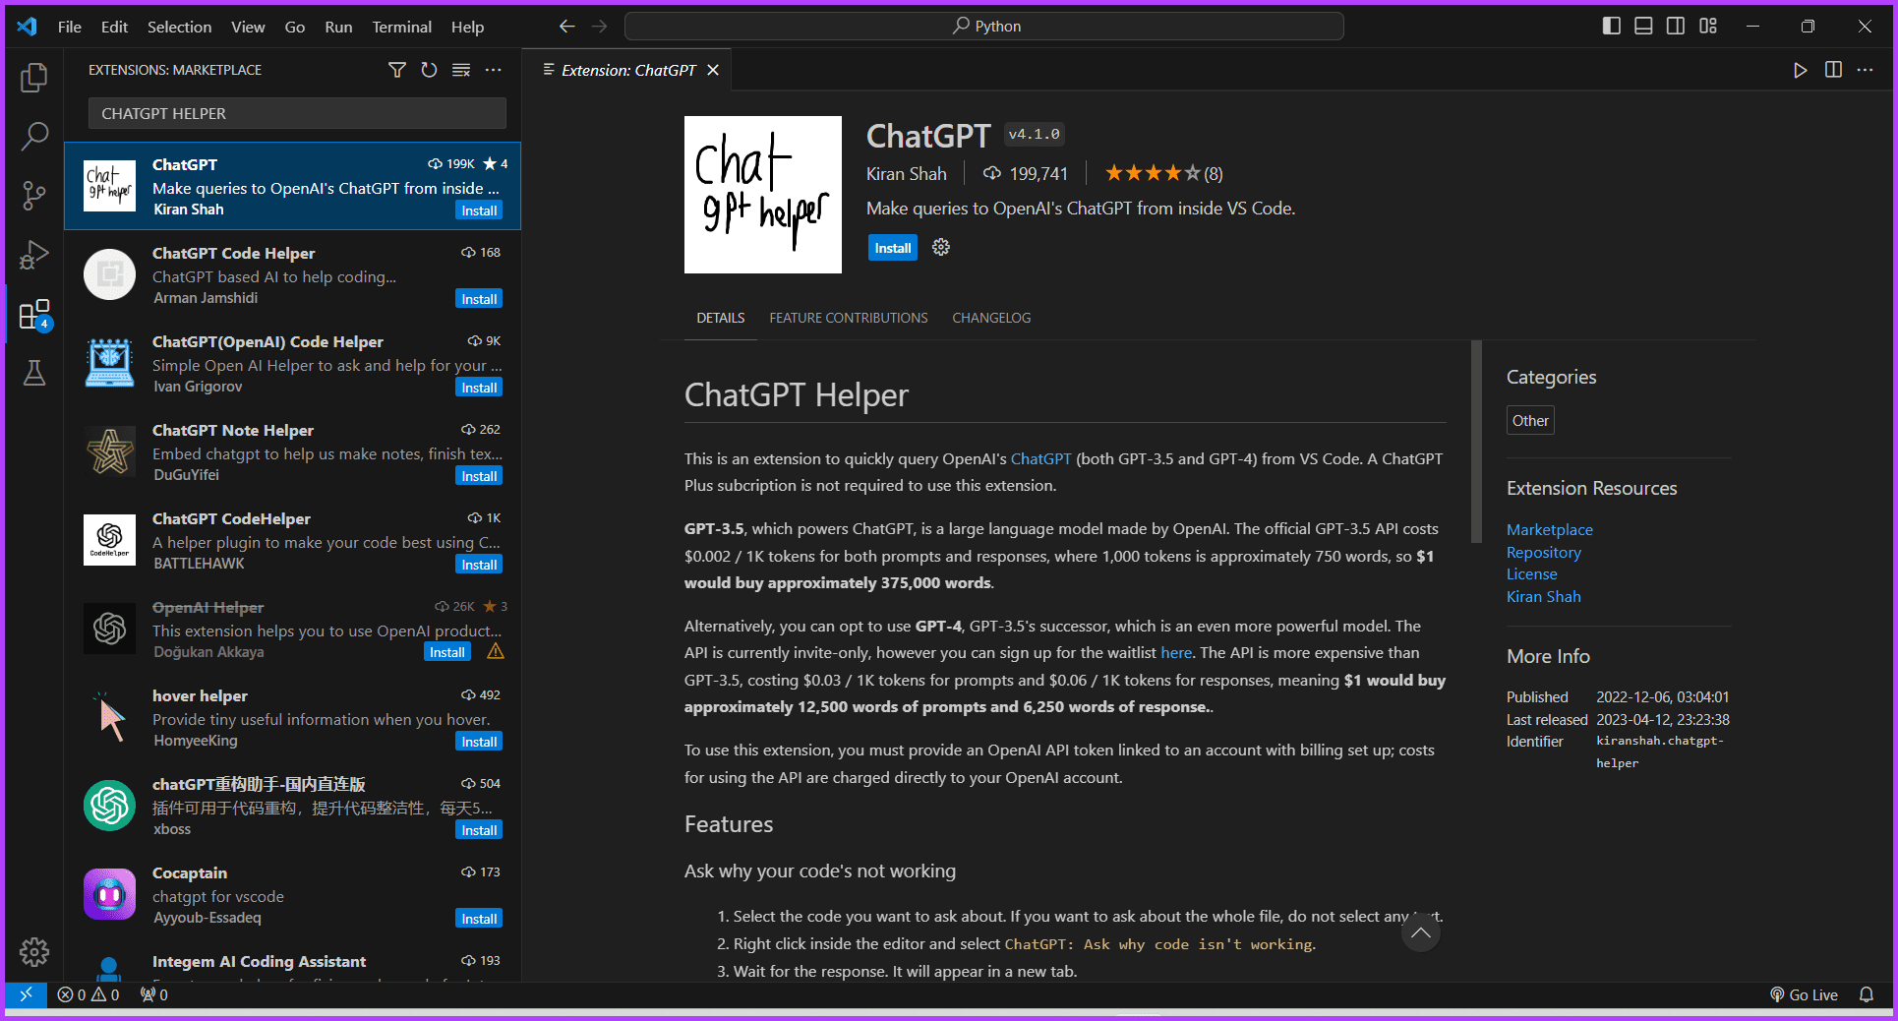Open notifications from the status bar bell
1898x1021 pixels.
[1868, 994]
